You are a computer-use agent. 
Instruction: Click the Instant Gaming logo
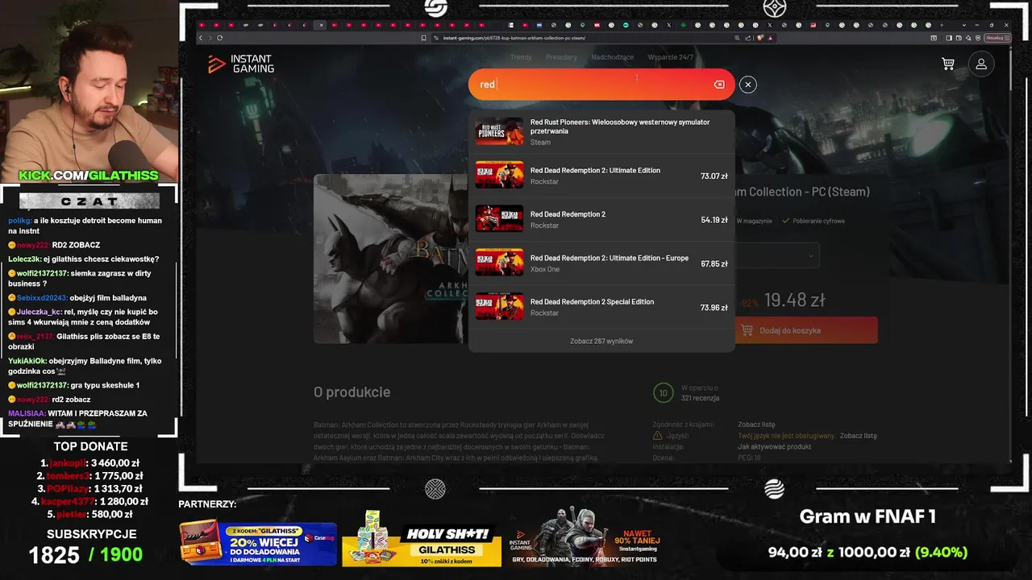(x=241, y=64)
